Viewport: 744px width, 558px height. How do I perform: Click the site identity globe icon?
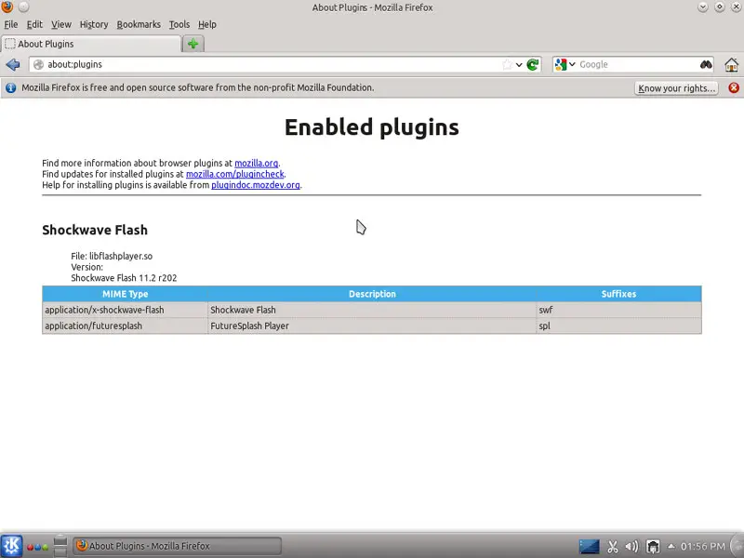[38, 64]
